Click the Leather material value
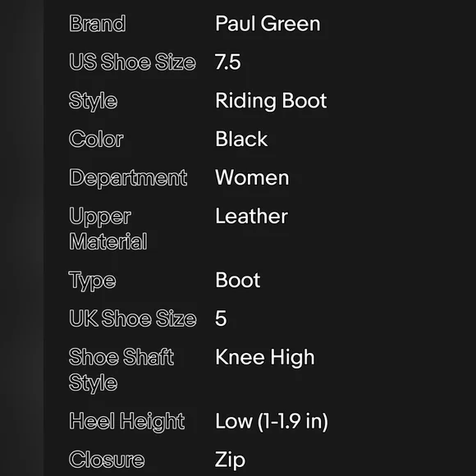The image size is (476, 476). tap(252, 216)
